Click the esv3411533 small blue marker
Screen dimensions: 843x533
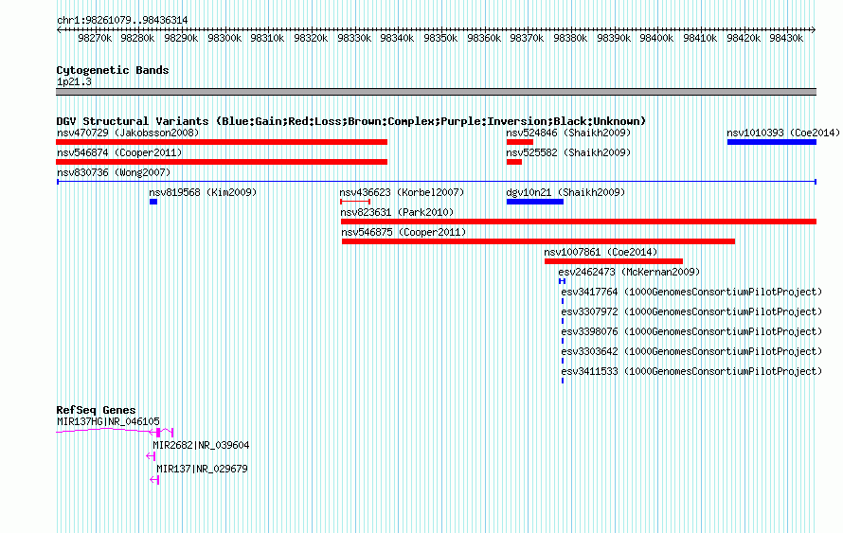tap(563, 381)
